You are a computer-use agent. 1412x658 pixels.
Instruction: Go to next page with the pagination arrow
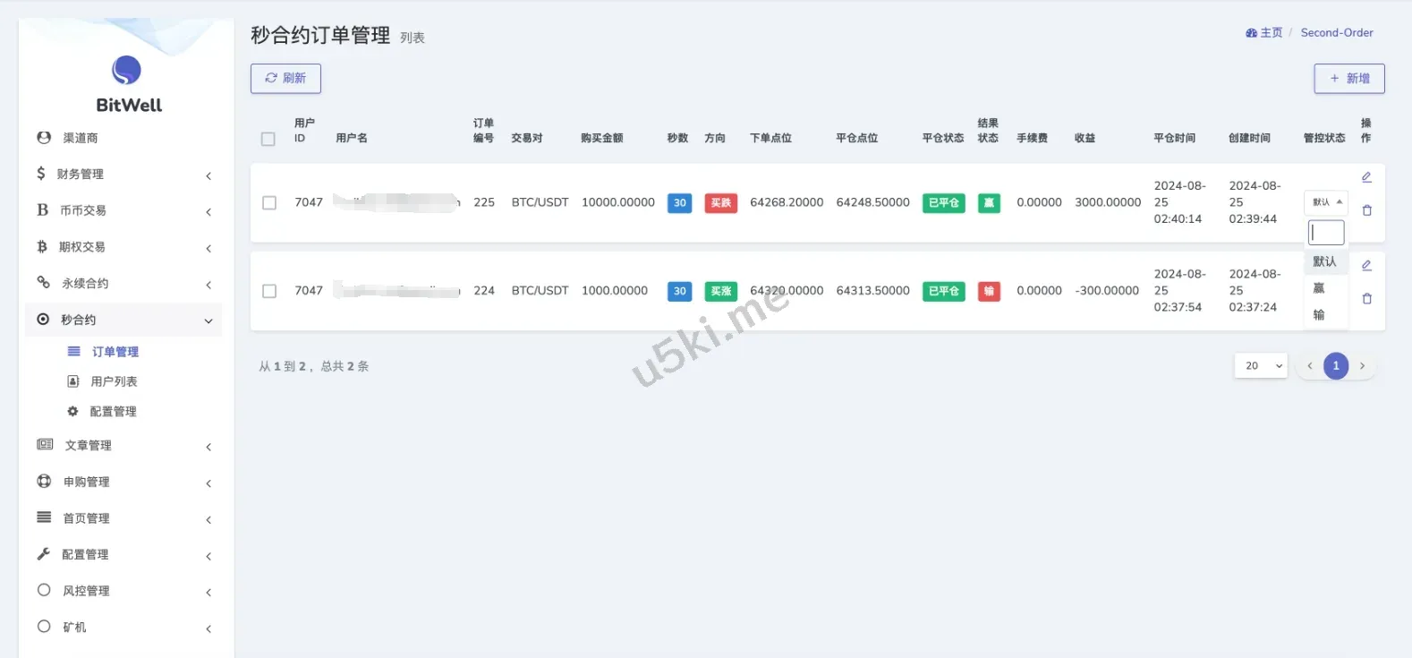pos(1362,366)
